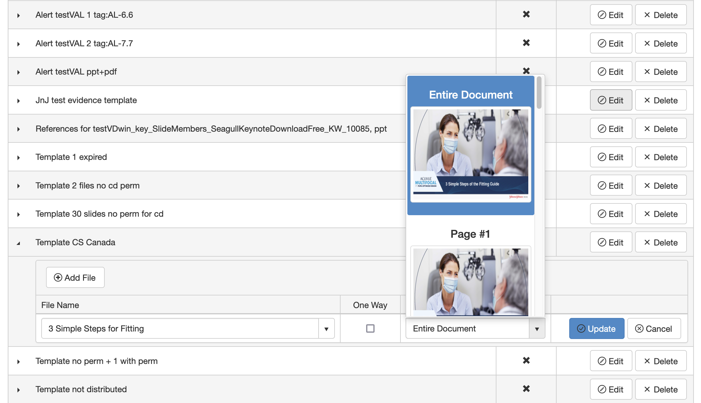The image size is (701, 403).
Task: Click X mark in Template no perm row
Action: 526,360
